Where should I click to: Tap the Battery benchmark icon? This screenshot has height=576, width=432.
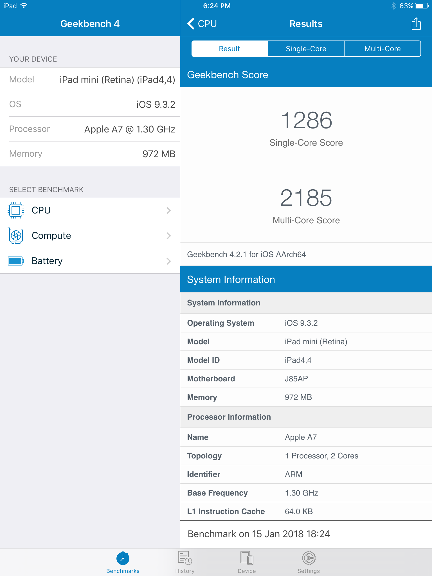pyautogui.click(x=16, y=261)
